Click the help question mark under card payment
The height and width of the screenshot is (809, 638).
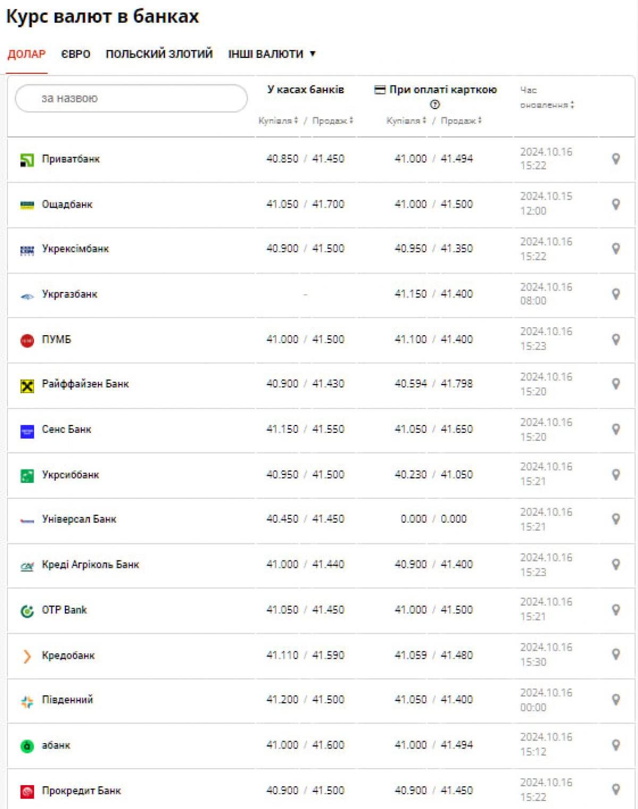point(435,105)
